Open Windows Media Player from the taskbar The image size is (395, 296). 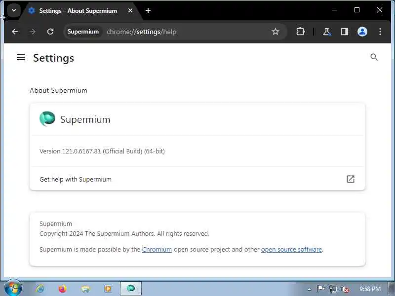(108, 289)
